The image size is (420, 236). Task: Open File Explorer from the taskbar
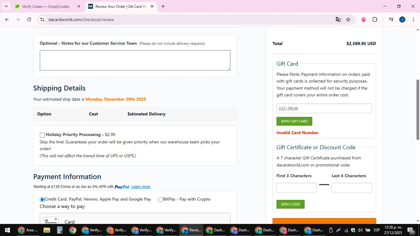46,230
